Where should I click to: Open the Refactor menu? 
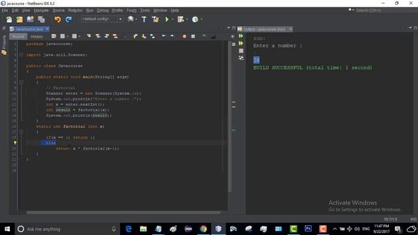tap(75, 10)
